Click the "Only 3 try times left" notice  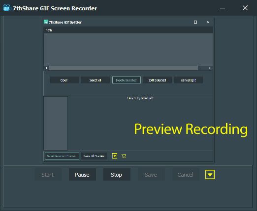click(140, 98)
